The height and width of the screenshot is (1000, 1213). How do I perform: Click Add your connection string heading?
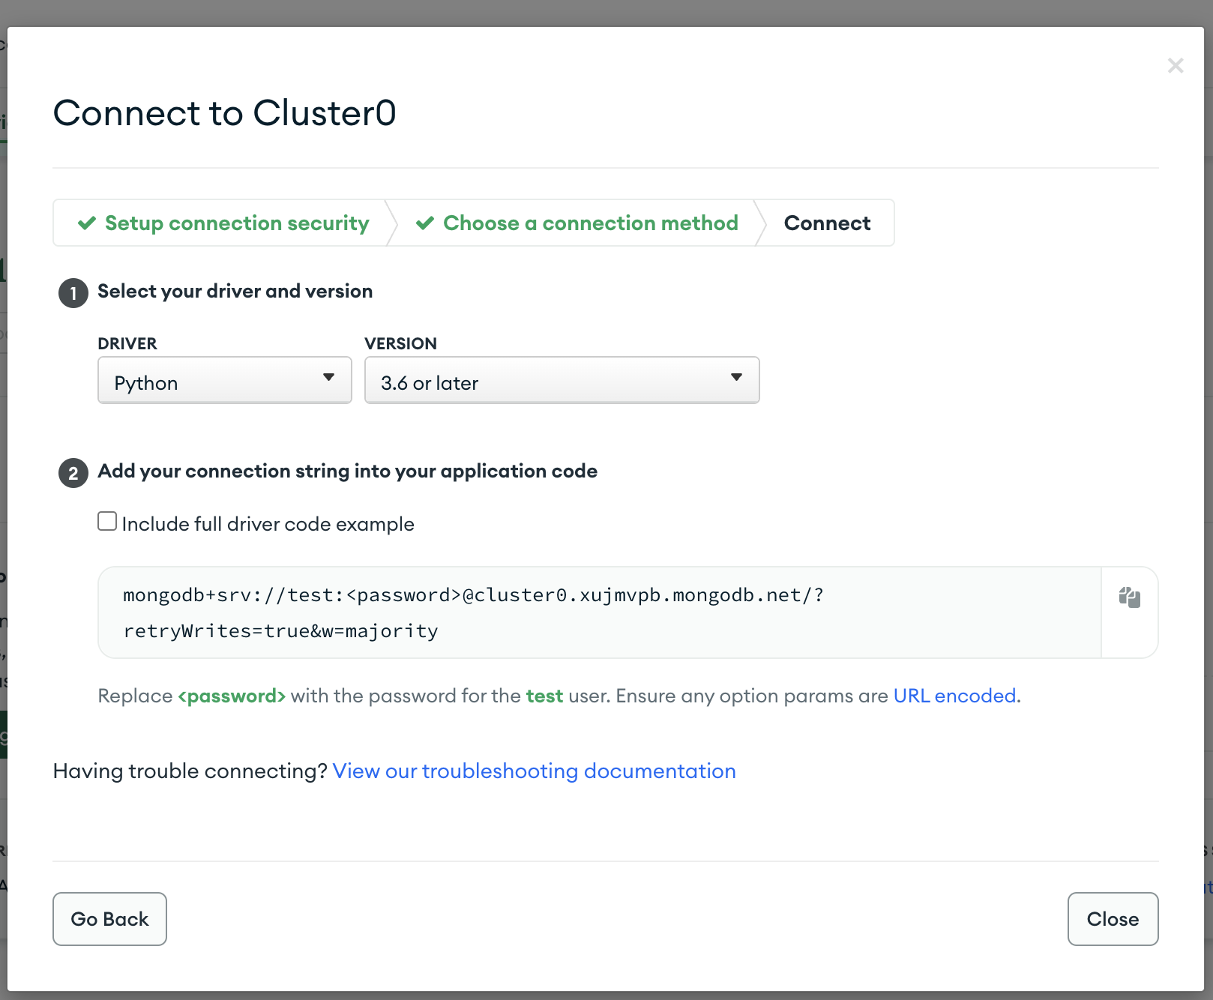pyautogui.click(x=348, y=471)
